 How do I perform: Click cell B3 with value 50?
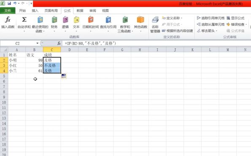tap(34, 66)
